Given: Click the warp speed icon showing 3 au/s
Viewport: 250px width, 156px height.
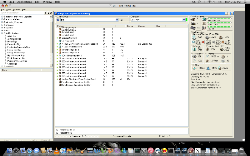Looking at the screenshot, I should (220, 68).
